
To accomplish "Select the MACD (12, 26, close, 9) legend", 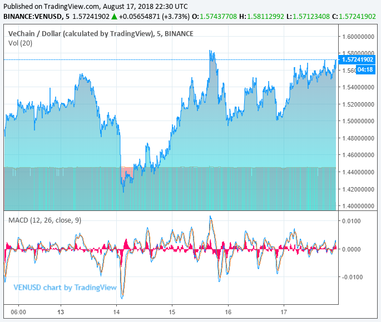I will (44, 220).
